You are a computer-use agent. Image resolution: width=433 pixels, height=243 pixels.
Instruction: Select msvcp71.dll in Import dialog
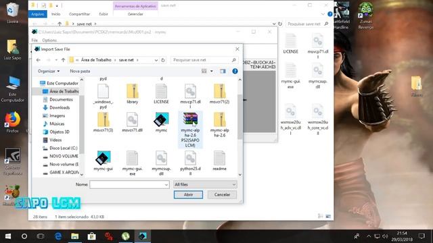click(x=190, y=96)
